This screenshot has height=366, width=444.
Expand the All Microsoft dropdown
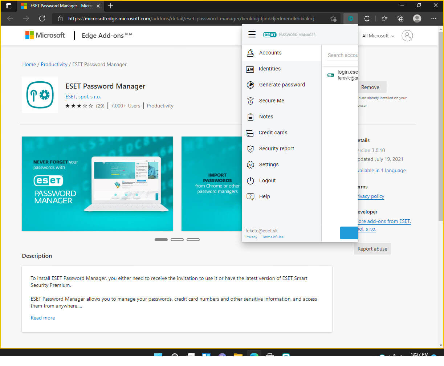tap(378, 36)
